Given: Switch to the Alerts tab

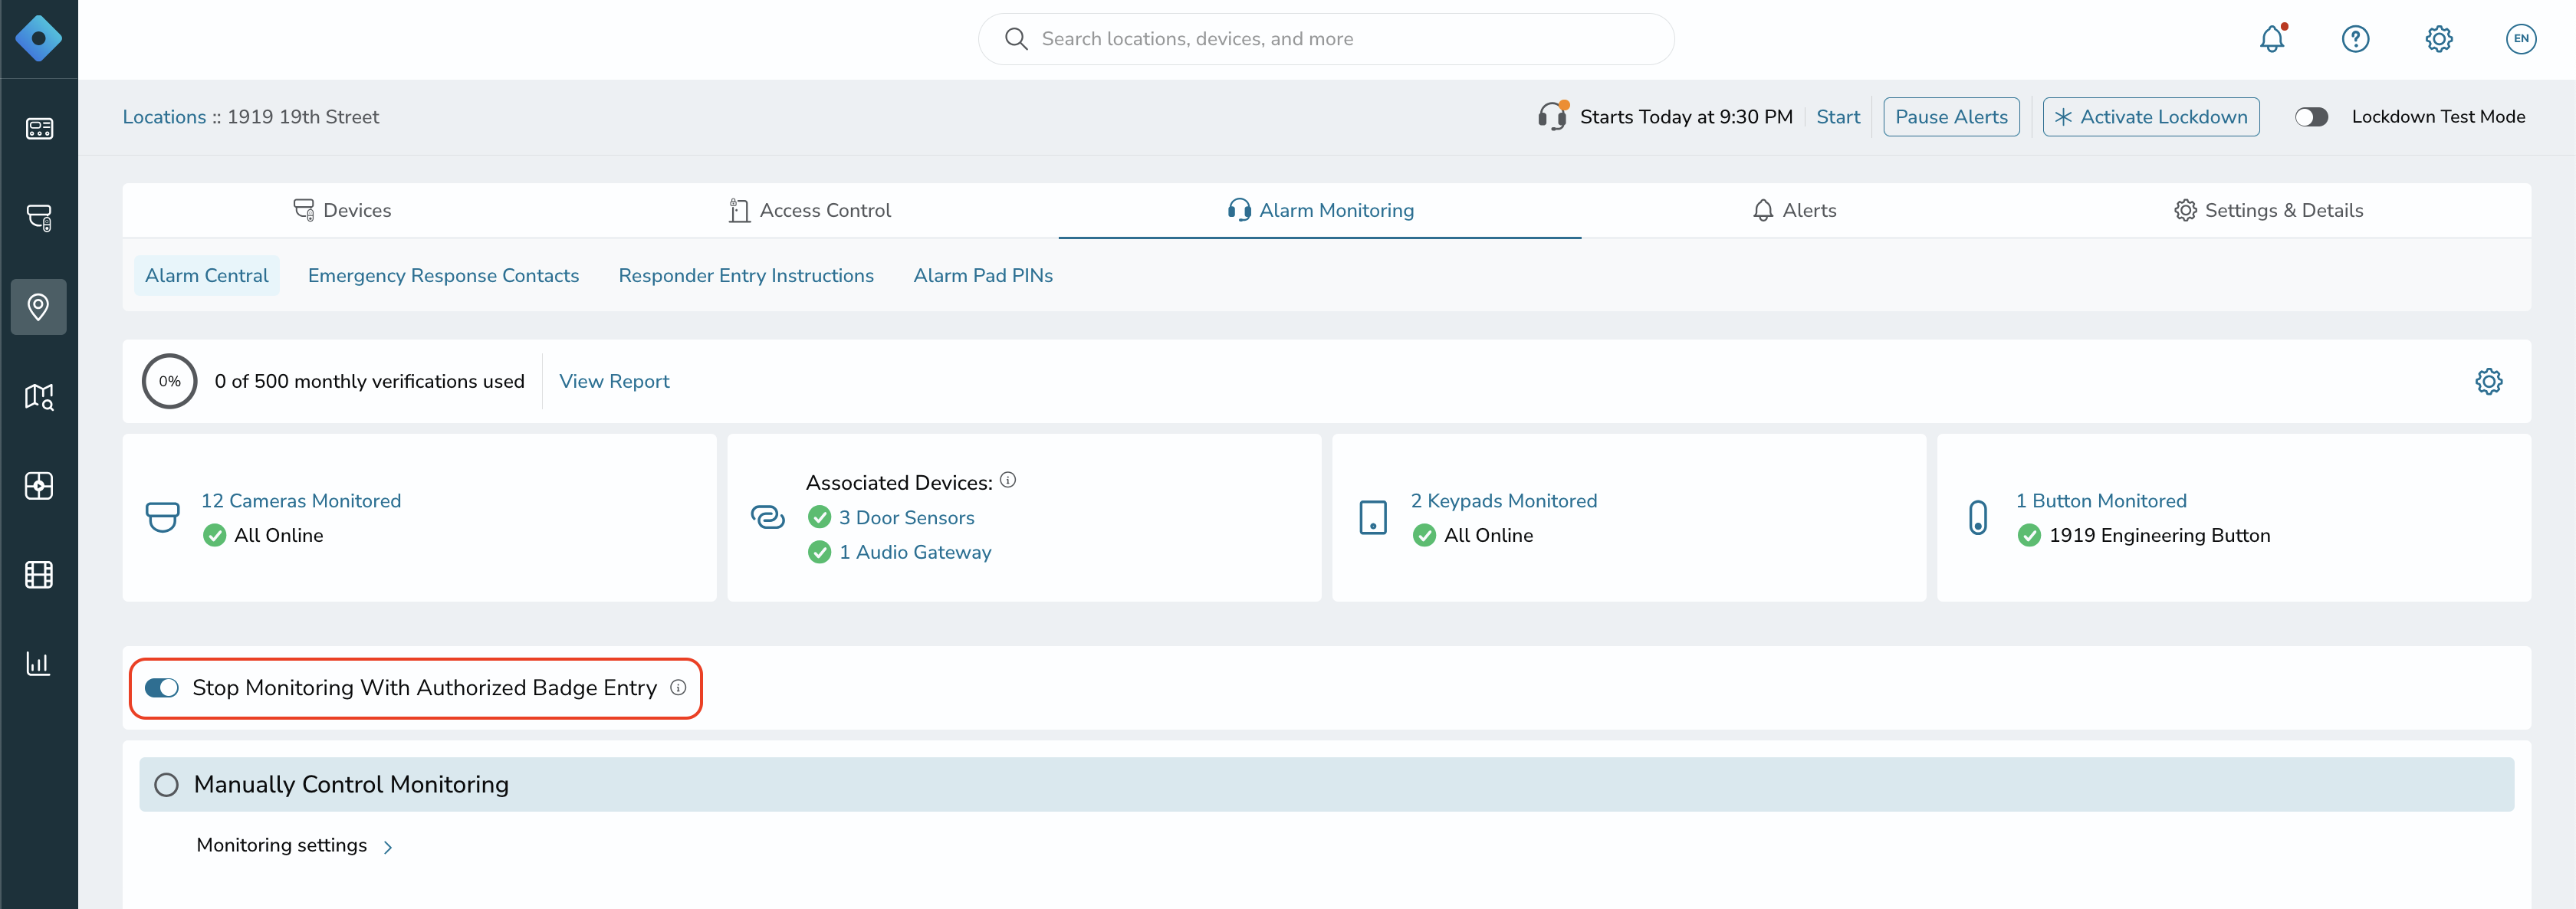Looking at the screenshot, I should pos(1794,210).
